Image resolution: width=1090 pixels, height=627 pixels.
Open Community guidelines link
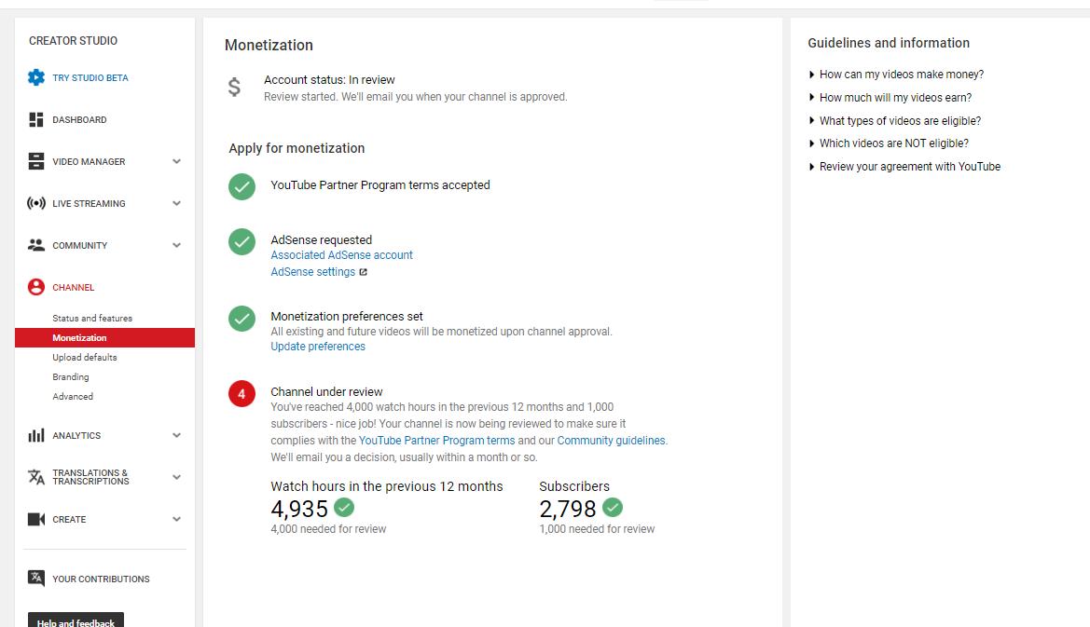611,441
